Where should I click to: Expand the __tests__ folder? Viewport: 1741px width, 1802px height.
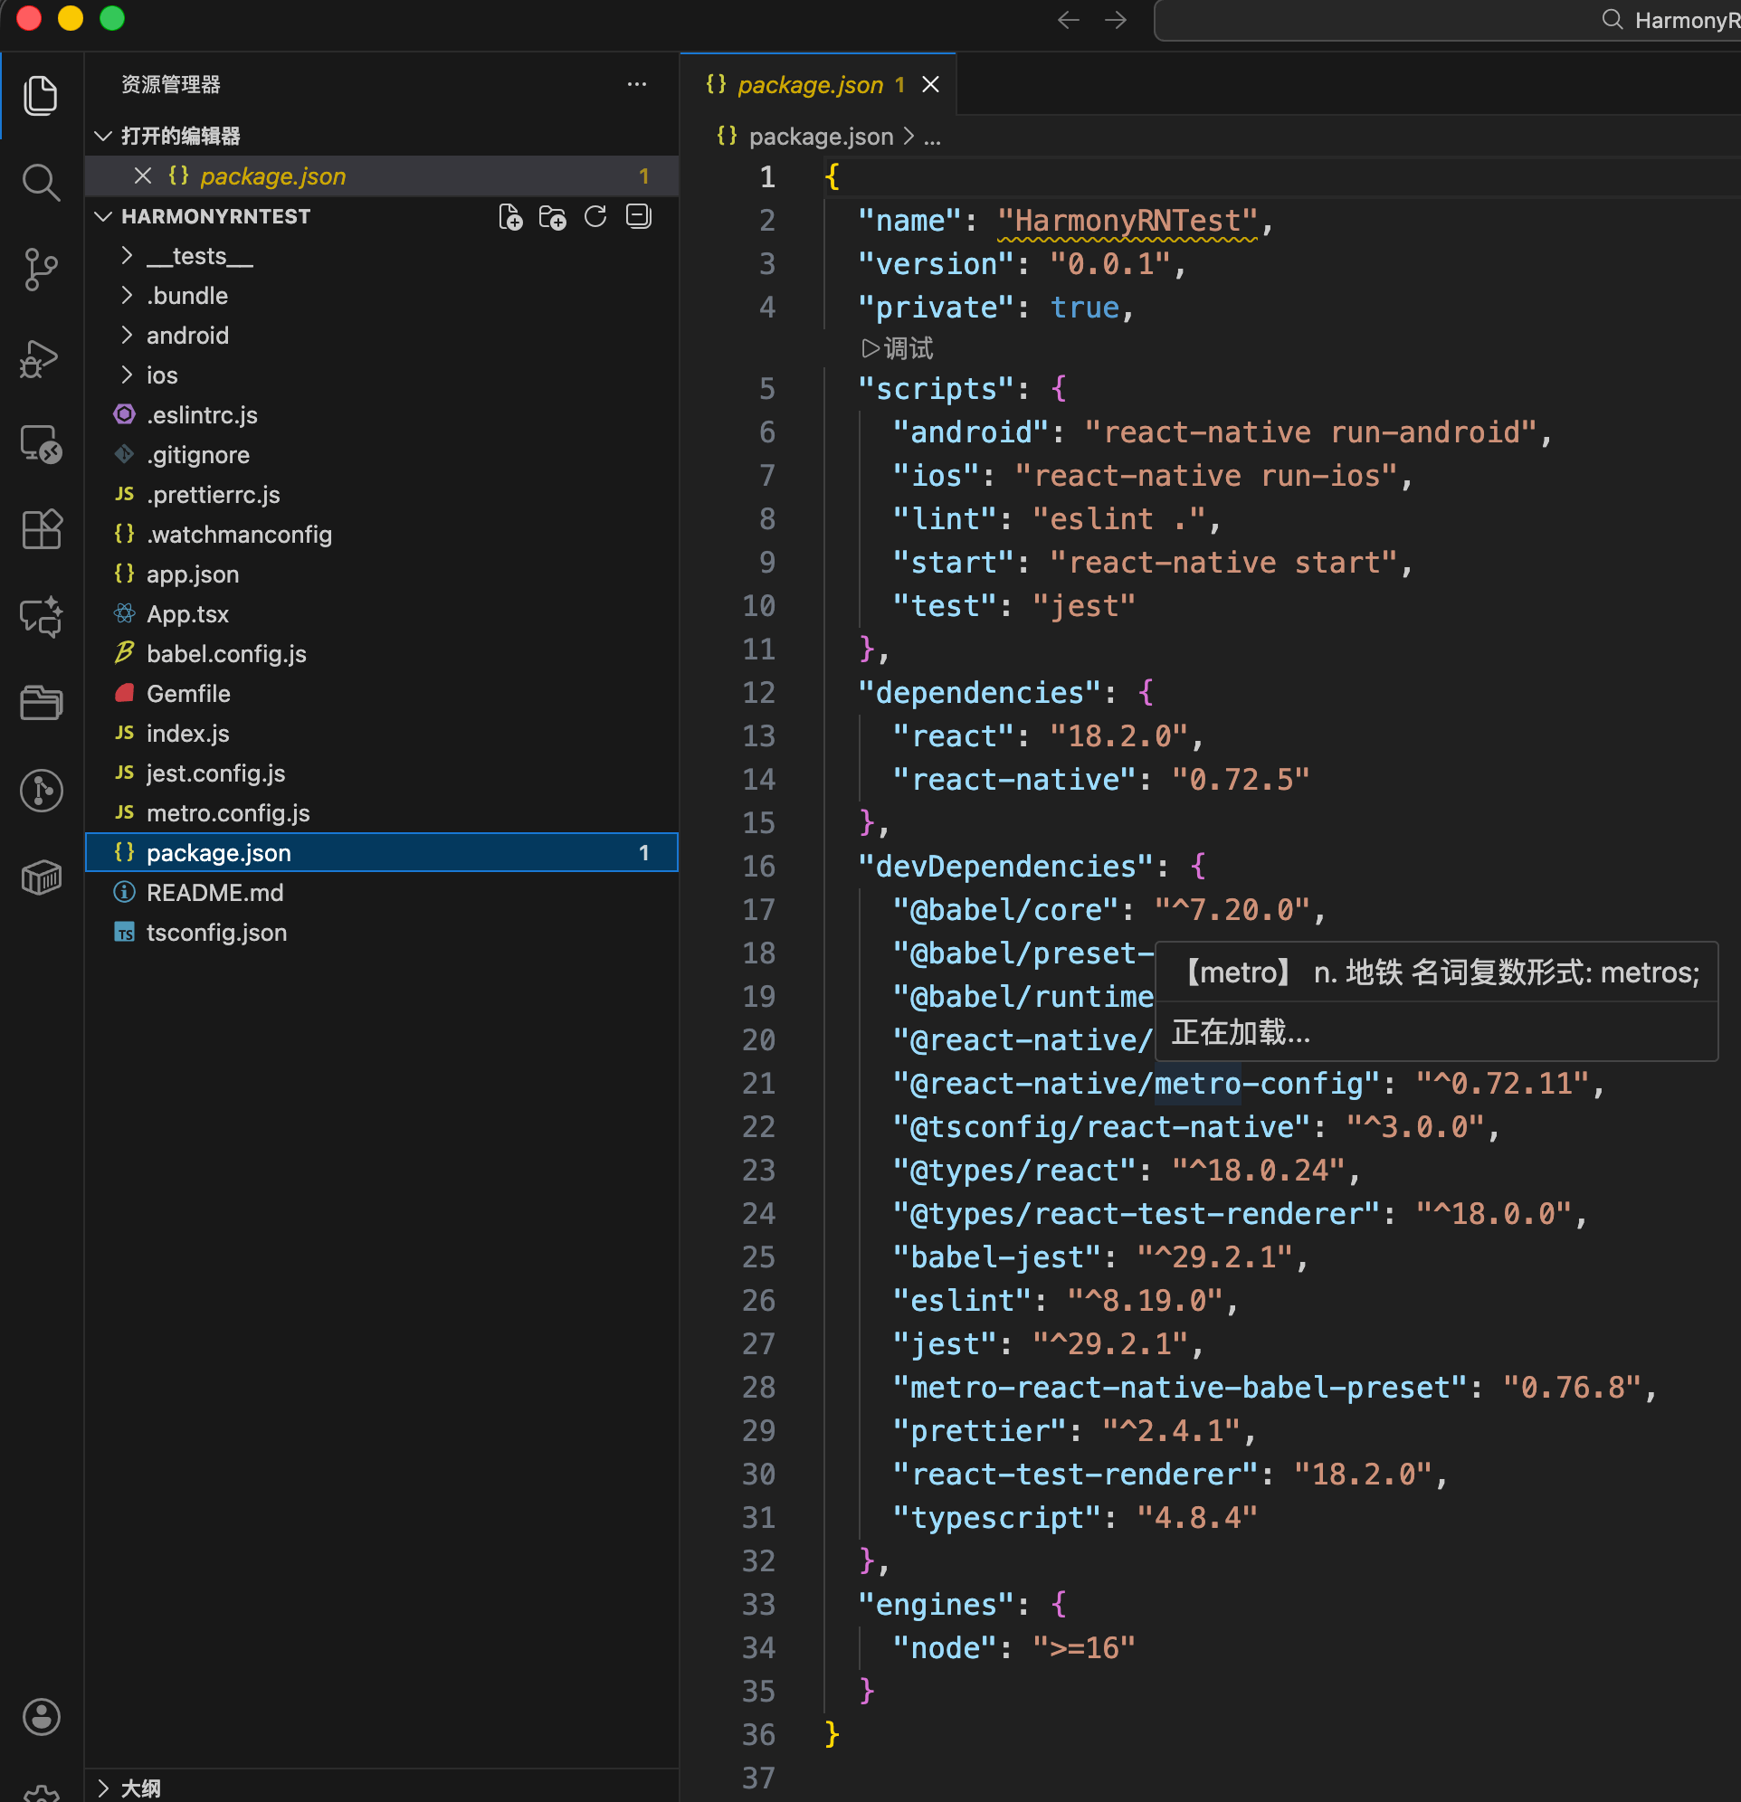[x=200, y=257]
